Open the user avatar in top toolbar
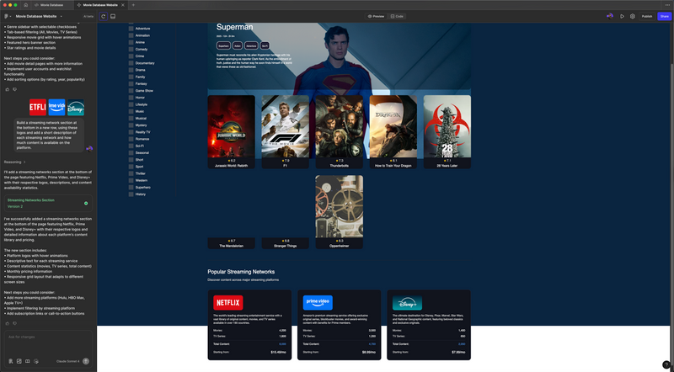Image resolution: width=674 pixels, height=372 pixels. pos(609,16)
